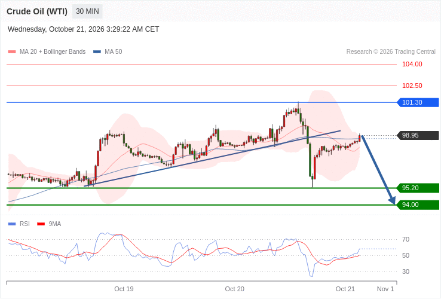Screen dimensions: 441x299
Task: Click the green 95.20 support price tag
Action: click(418, 188)
